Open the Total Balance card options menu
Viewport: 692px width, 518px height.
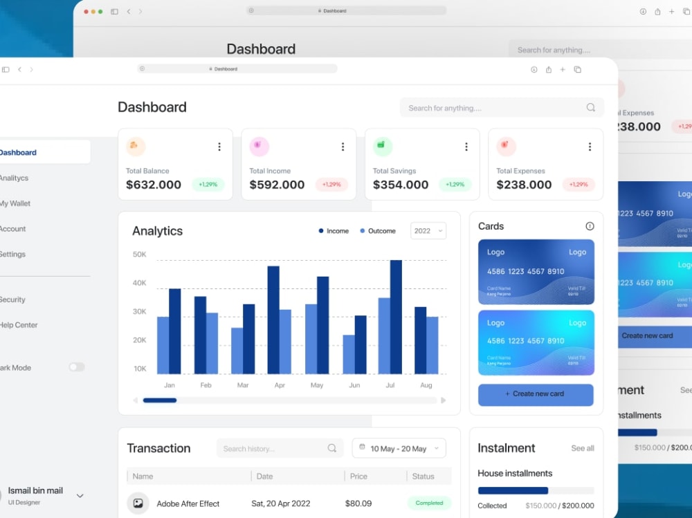pyautogui.click(x=219, y=147)
